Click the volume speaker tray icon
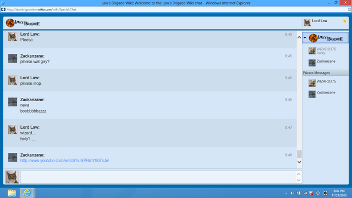Image resolution: width=352 pixels, height=198 pixels. coord(292,193)
